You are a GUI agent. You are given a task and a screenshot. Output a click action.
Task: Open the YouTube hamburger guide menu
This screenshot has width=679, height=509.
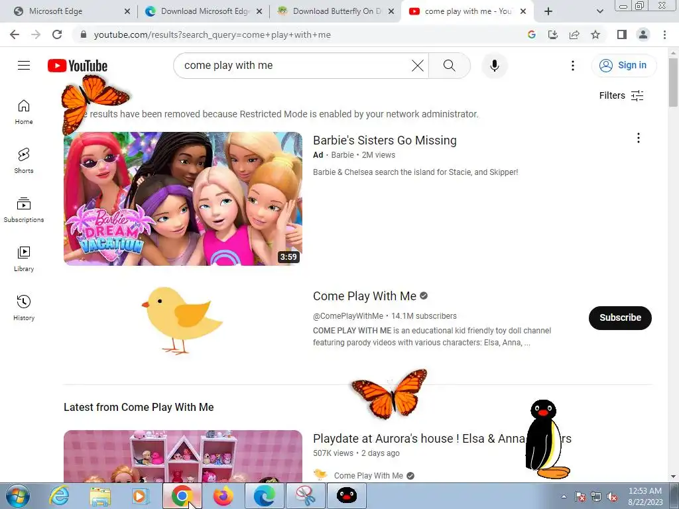[x=24, y=66]
